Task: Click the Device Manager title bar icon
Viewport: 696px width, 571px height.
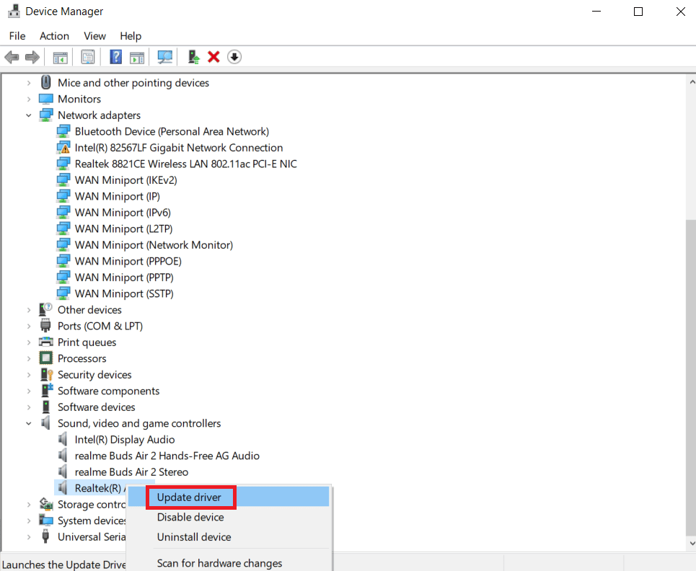Action: point(14,11)
